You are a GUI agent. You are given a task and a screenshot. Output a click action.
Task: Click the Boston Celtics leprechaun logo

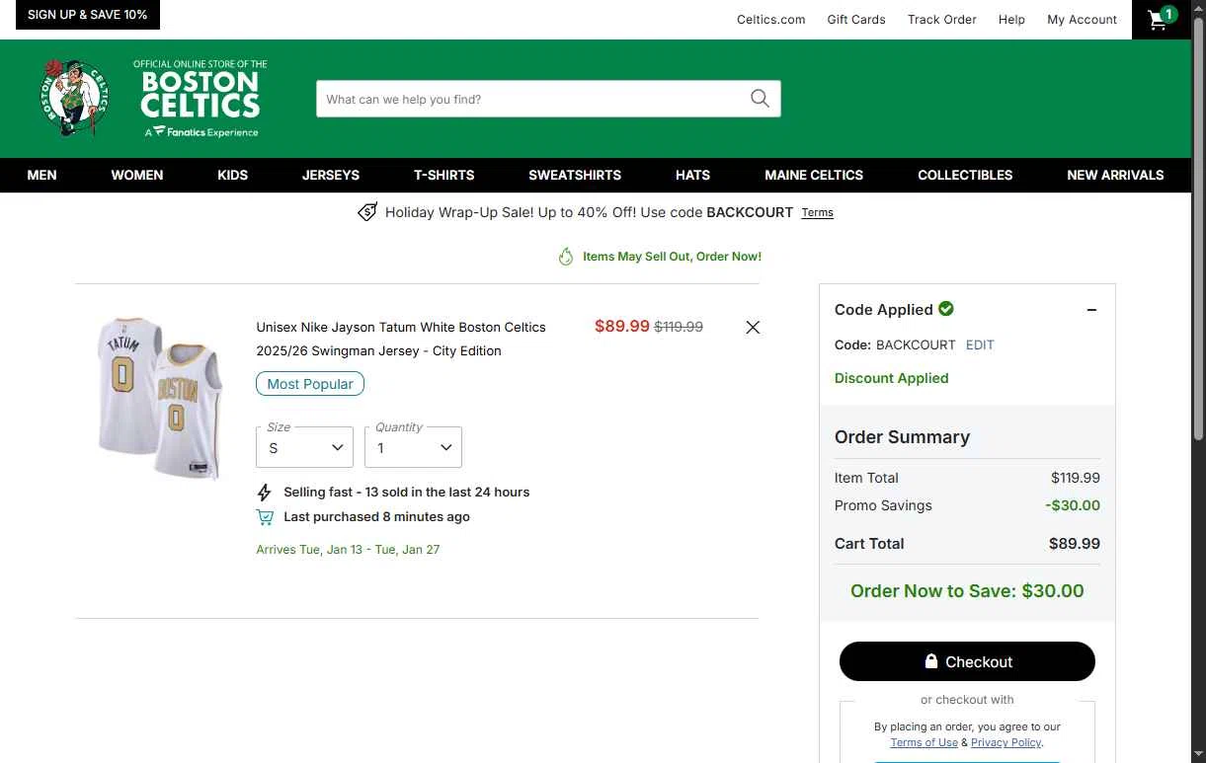(75, 97)
